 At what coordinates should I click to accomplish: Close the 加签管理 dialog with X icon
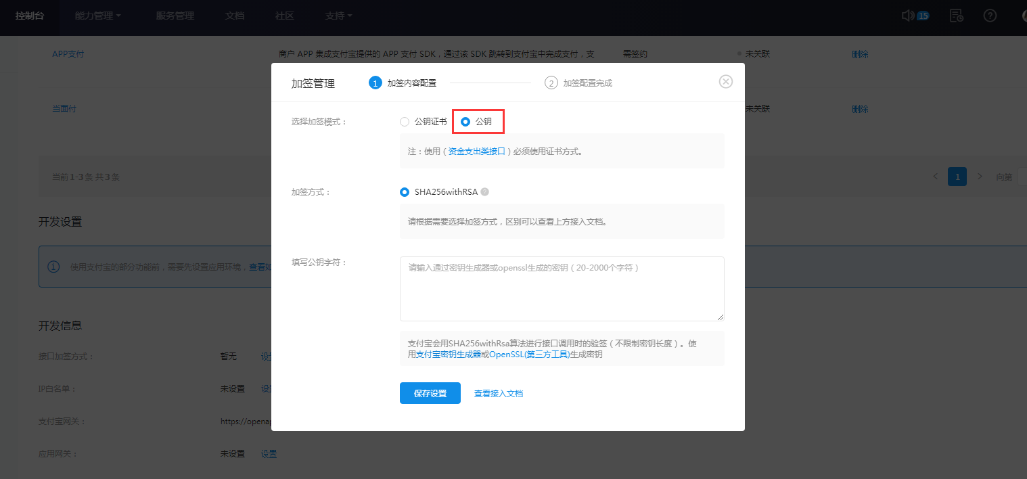[x=725, y=82]
